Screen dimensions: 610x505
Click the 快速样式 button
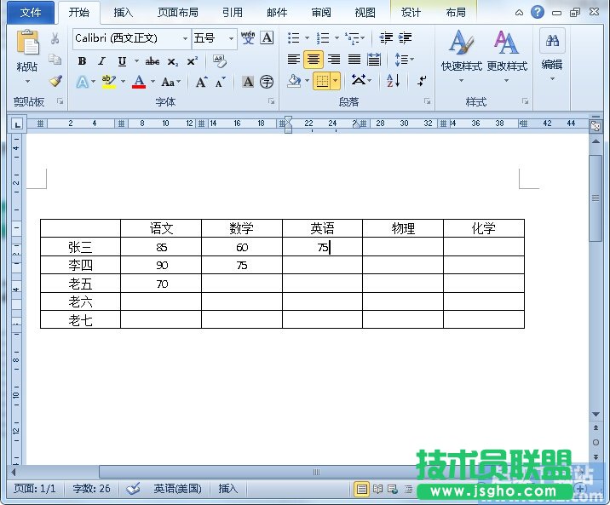462,53
